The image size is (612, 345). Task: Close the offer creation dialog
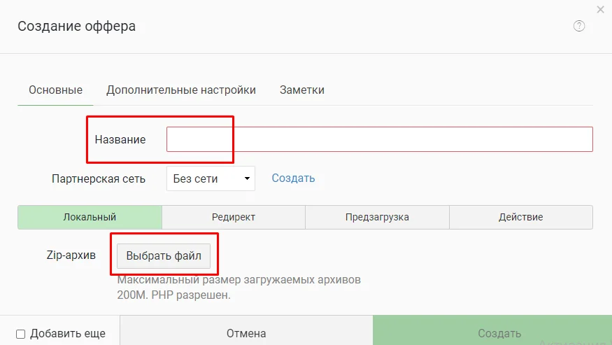pyautogui.click(x=600, y=9)
